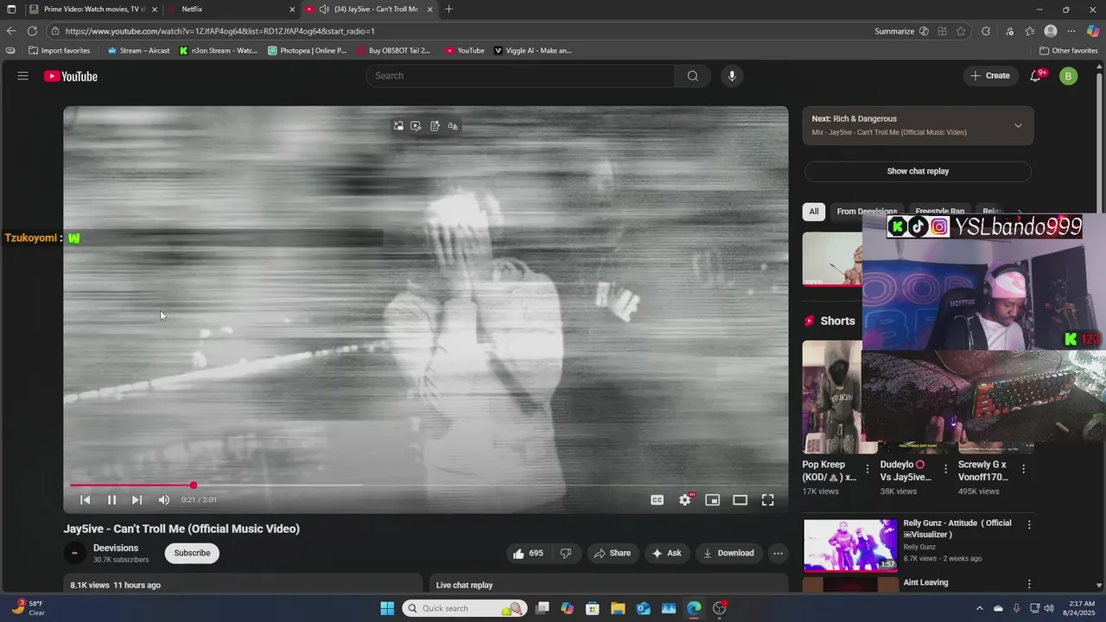Viewport: 1106px width, 622px height.
Task: Show hidden system tray icons
Action: [x=980, y=608]
